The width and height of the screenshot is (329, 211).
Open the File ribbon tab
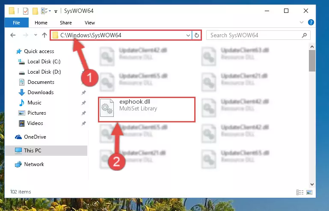[x=16, y=22]
